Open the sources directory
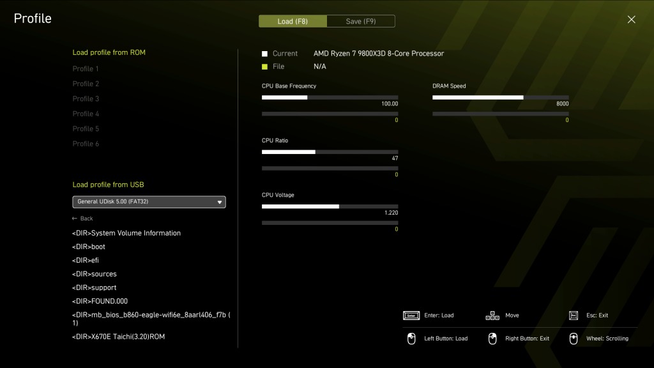654x368 pixels. point(95,274)
